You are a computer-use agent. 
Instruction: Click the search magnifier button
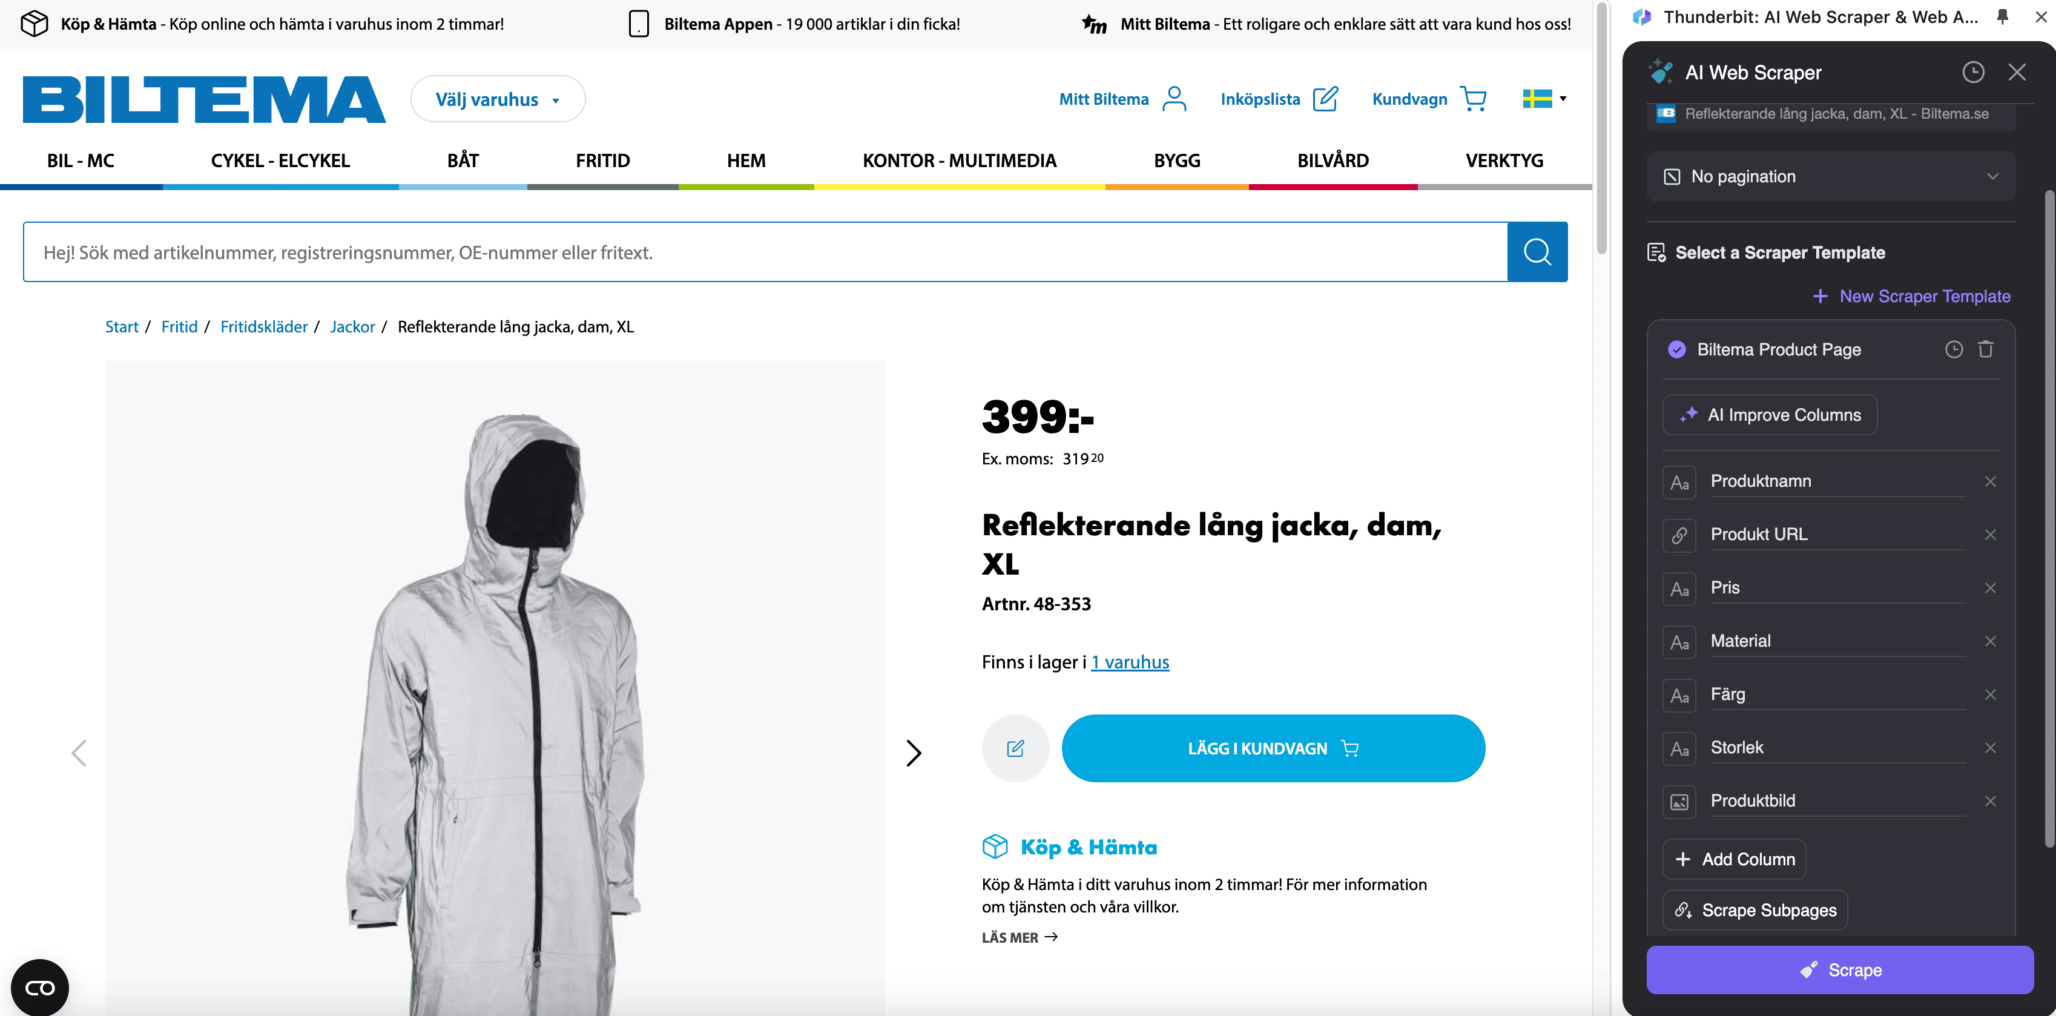(x=1537, y=252)
